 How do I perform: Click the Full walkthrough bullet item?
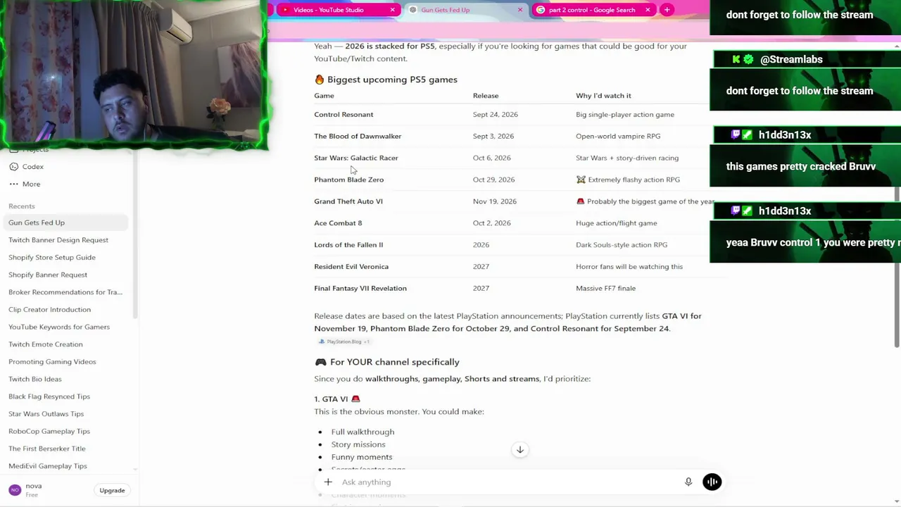point(363,432)
